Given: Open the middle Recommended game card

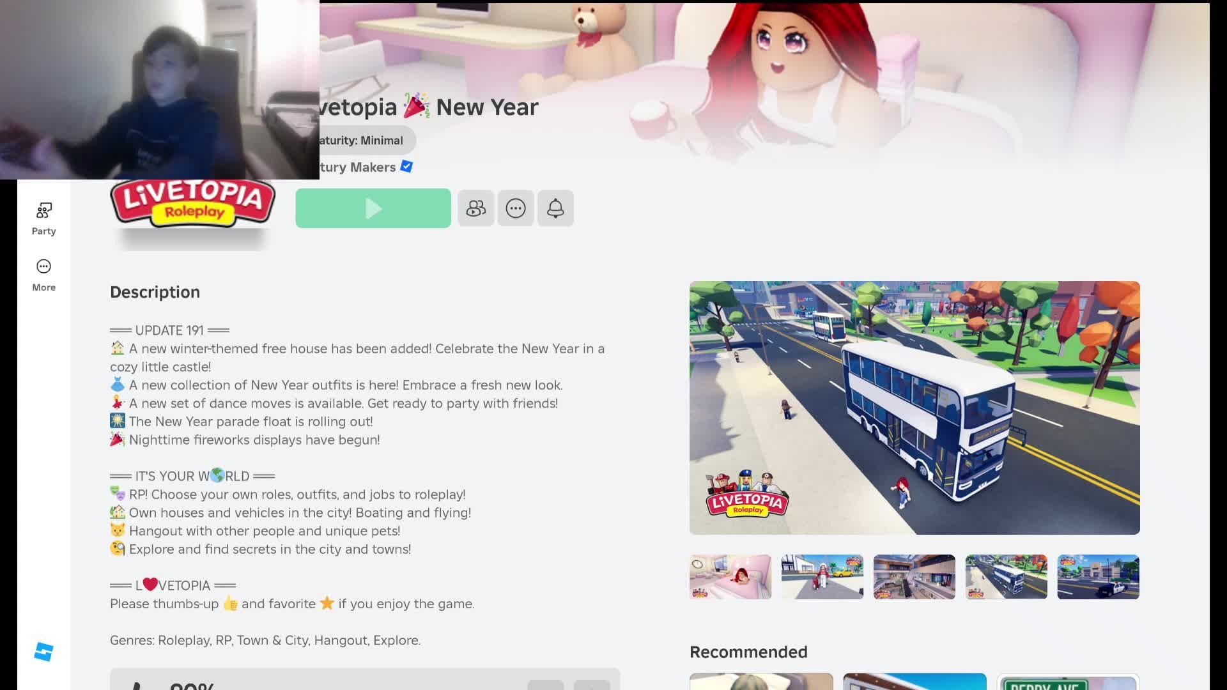Looking at the screenshot, I should coord(914,681).
